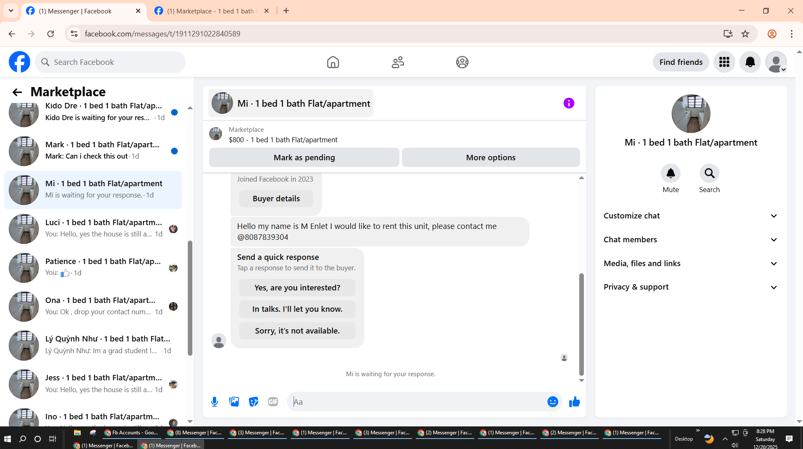This screenshot has width=803, height=449.
Task: Open Windows taskbar search
Action: [23, 439]
